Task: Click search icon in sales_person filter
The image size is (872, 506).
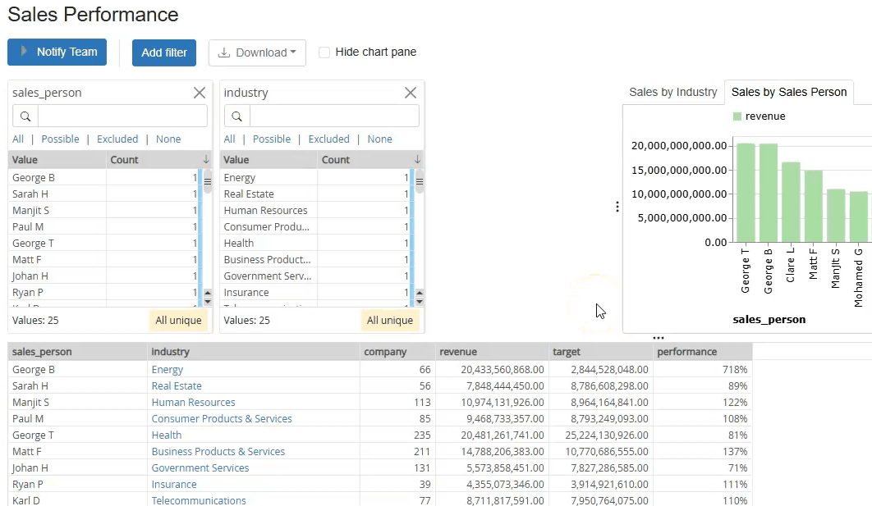Action: click(x=25, y=116)
